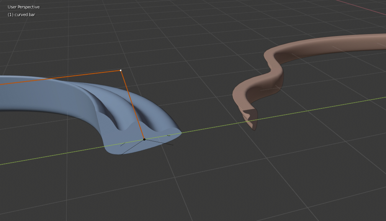The width and height of the screenshot is (386, 221).
Task: Click the "(1) curved bar" object label
Action: 21,15
